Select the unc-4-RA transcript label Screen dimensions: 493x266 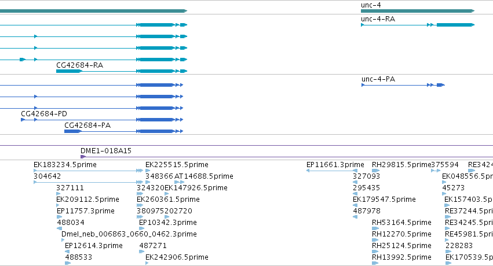[x=378, y=19]
